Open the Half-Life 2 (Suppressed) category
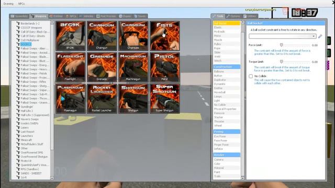Image resolution: width=335 pixels, height=188 pixels. [x=35, y=115]
